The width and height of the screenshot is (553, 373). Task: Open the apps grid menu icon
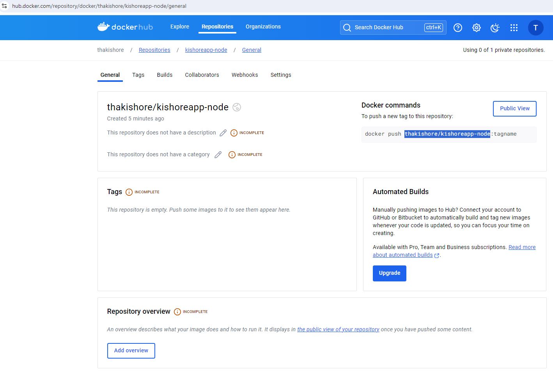[x=514, y=28]
